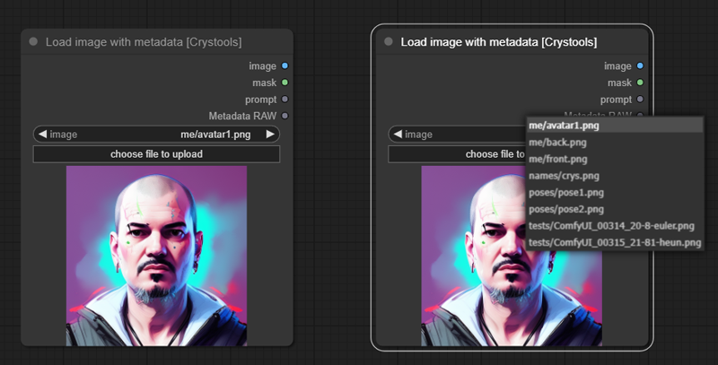The height and width of the screenshot is (365, 718).
Task: Select me/back.png from the dropdown list
Action: pos(557,142)
